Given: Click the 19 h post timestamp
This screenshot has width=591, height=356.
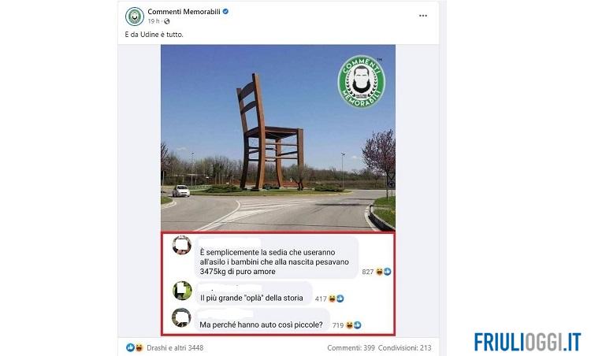Looking at the screenshot, I should point(154,21).
